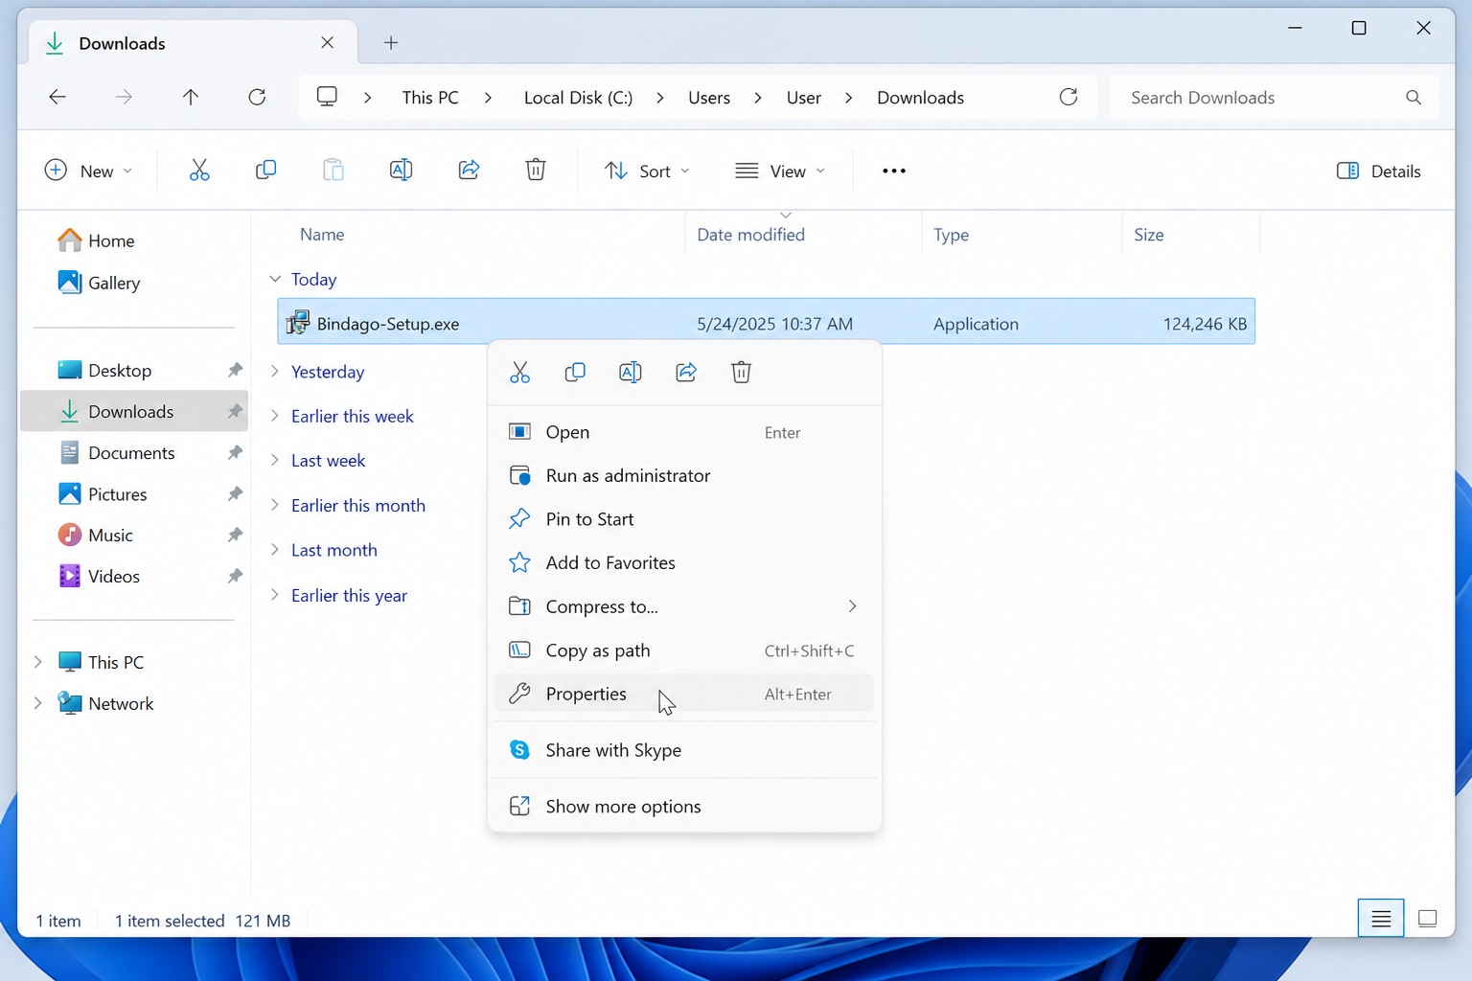Select Run as administrator
Image resolution: width=1472 pixels, height=981 pixels.
[x=684, y=475]
